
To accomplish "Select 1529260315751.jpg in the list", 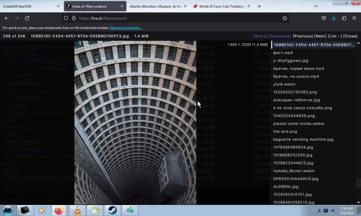I will 292,194.
